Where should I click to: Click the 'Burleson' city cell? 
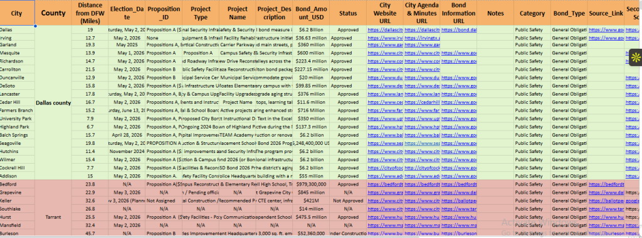18,234
